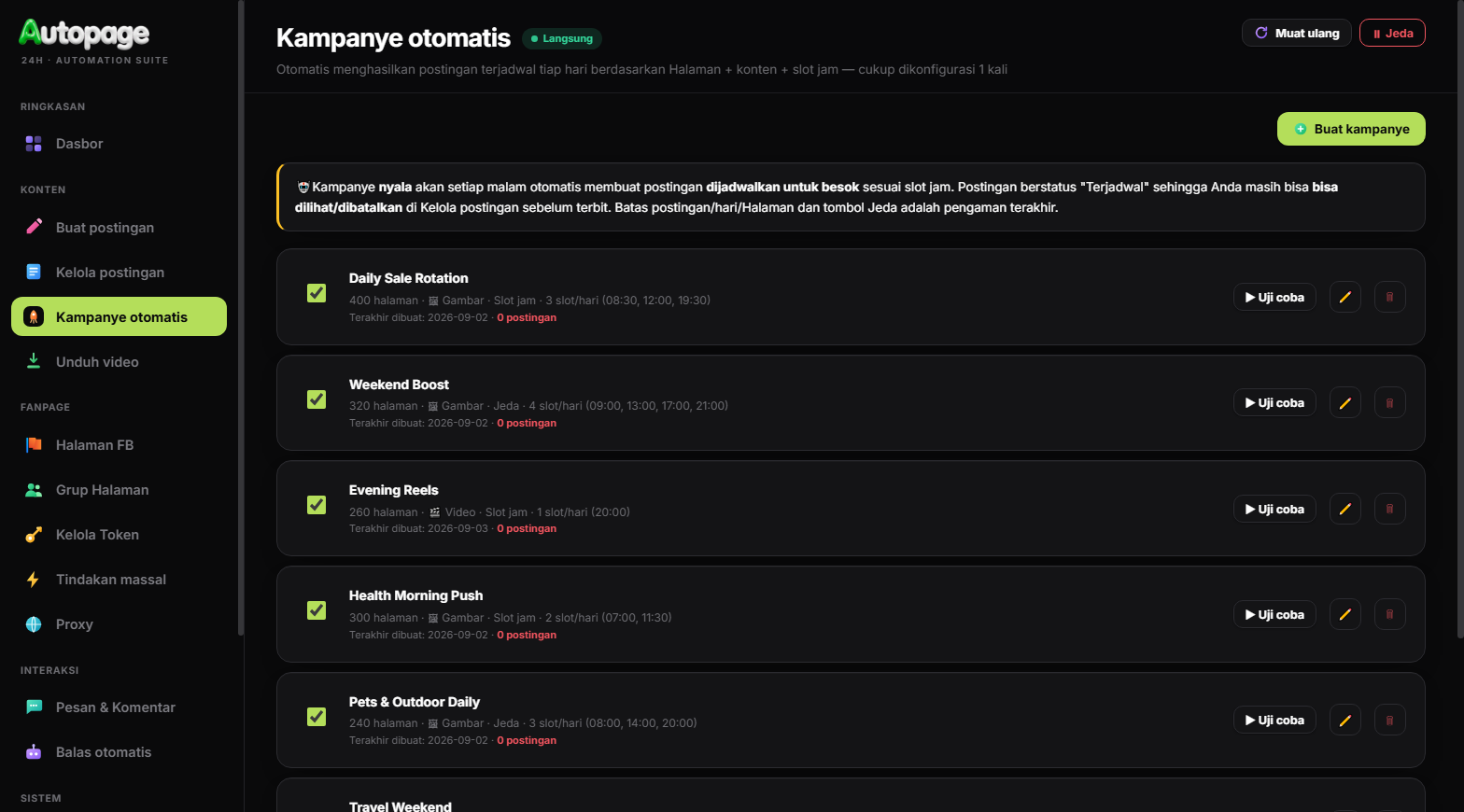Image resolution: width=1464 pixels, height=812 pixels.
Task: Click the Travel Weekend campaign title
Action: click(x=401, y=806)
